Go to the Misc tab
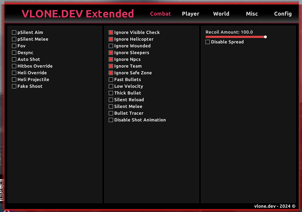This screenshot has height=212, width=302. click(x=252, y=14)
